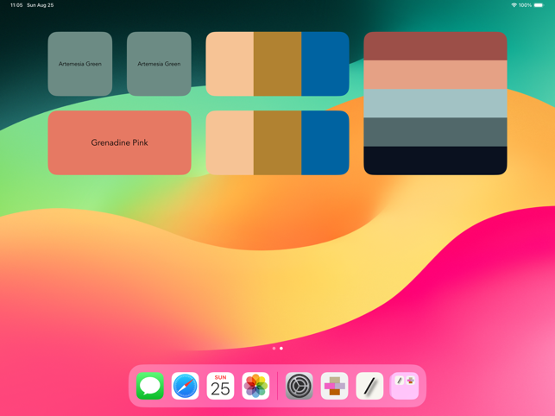
Task: Tap the ochre stripe in lower three-color widget
Action: (x=278, y=142)
